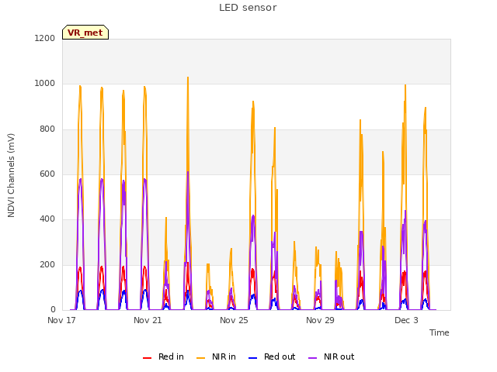
Task: Click the LED sensor chart title
Action: point(248,8)
